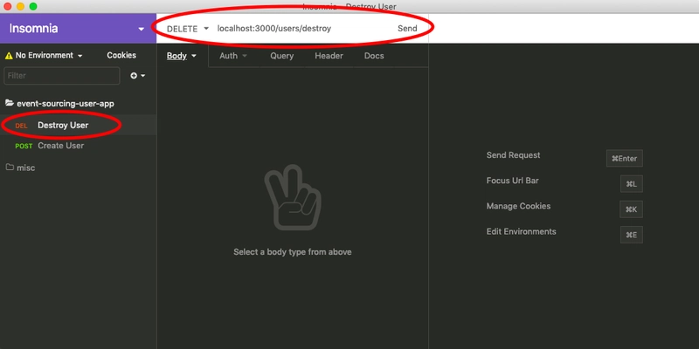
Task: Expand the create menu arrow beside plus
Action: (x=143, y=76)
